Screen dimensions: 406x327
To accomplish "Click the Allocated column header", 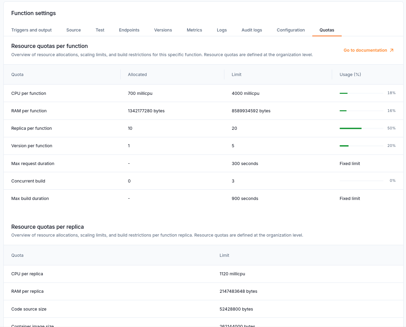I will click(x=137, y=75).
